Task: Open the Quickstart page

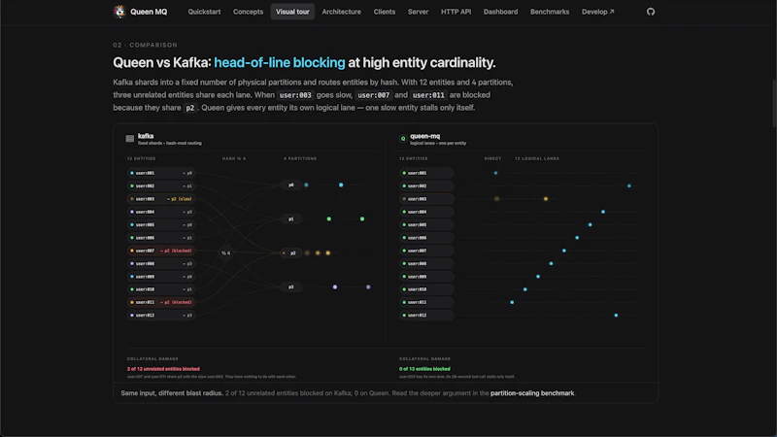Action: tap(204, 12)
